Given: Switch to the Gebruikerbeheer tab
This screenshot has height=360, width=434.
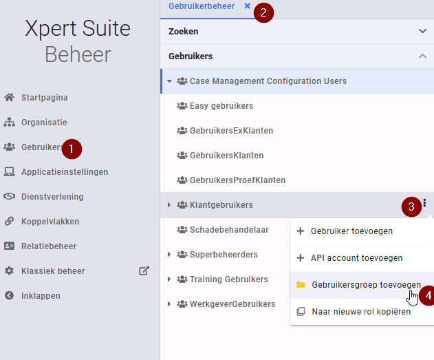Looking at the screenshot, I should 202,6.
